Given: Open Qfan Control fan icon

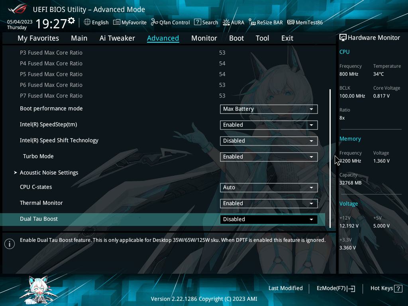Looking at the screenshot, I should pos(155,22).
